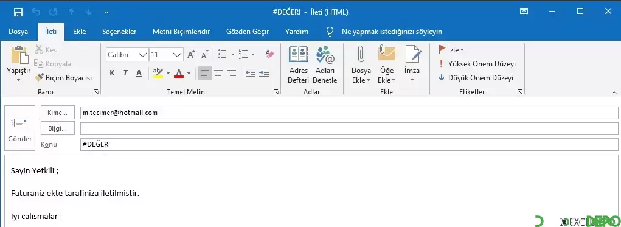Switch to the Ekle ribbon tab
The image size is (621, 227).
79,32
